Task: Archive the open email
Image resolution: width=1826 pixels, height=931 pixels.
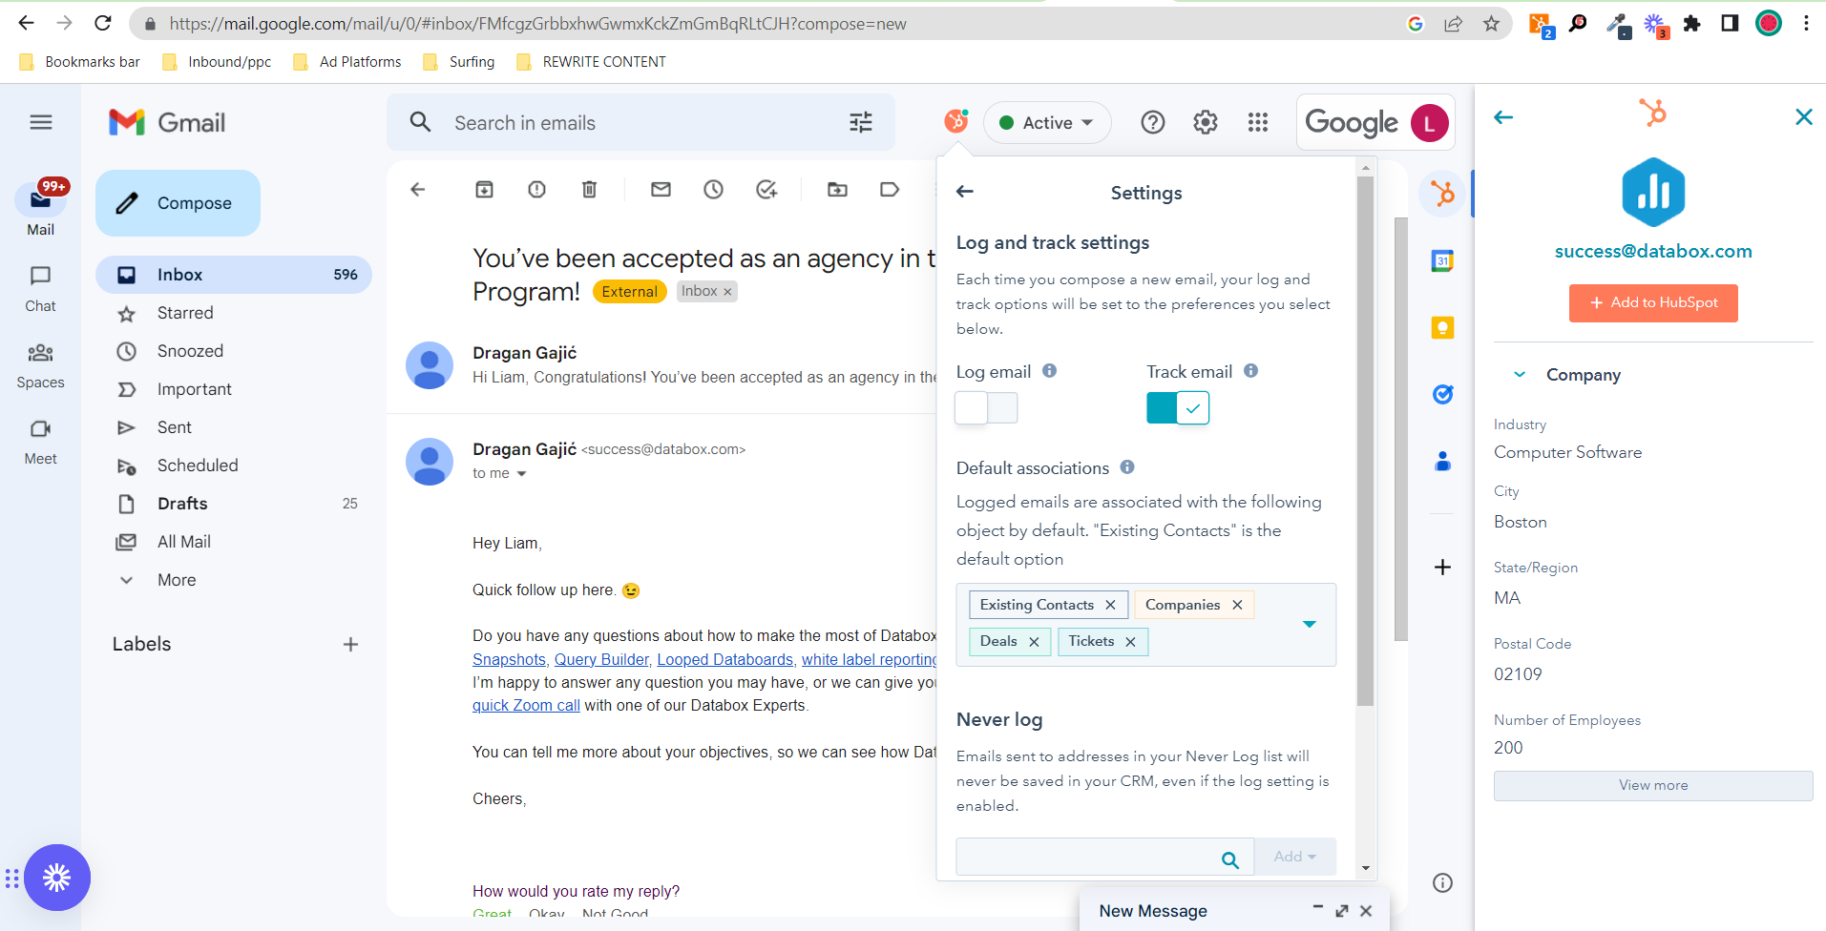Action: (x=484, y=189)
